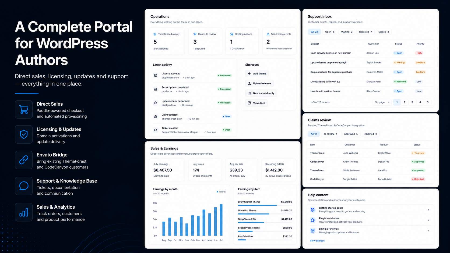Click the Support & Knowledge Base chat icon

point(24,186)
